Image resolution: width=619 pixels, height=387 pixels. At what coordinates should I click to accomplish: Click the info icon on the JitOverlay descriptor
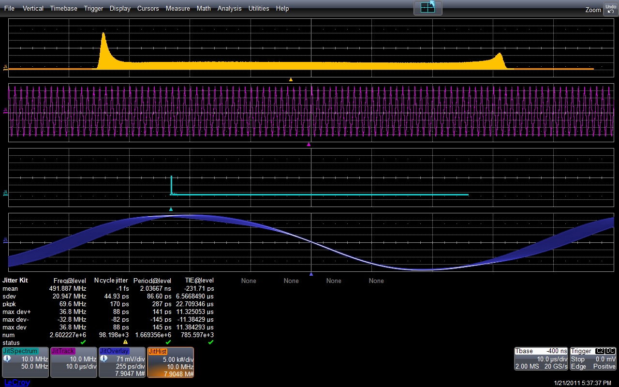pos(103,359)
